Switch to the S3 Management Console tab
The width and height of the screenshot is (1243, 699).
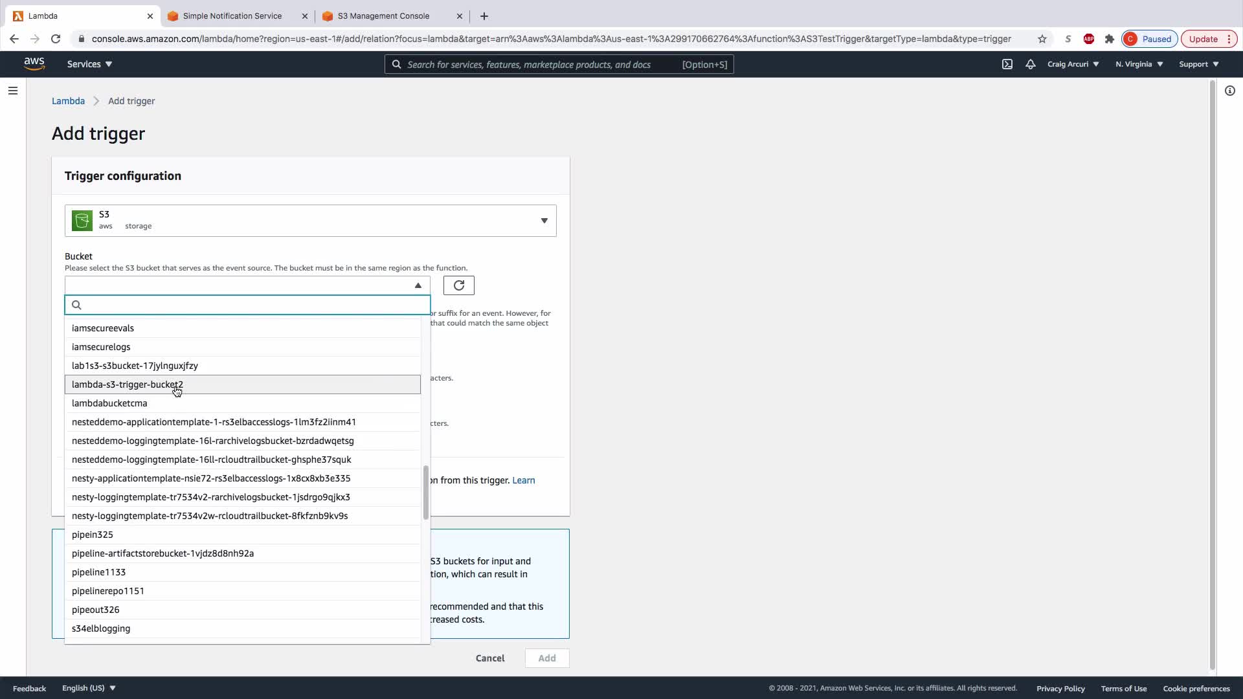coord(383,16)
